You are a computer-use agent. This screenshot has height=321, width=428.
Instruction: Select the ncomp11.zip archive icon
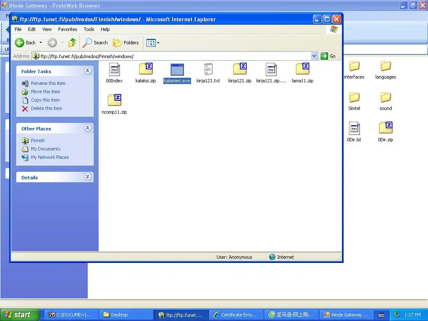click(115, 100)
